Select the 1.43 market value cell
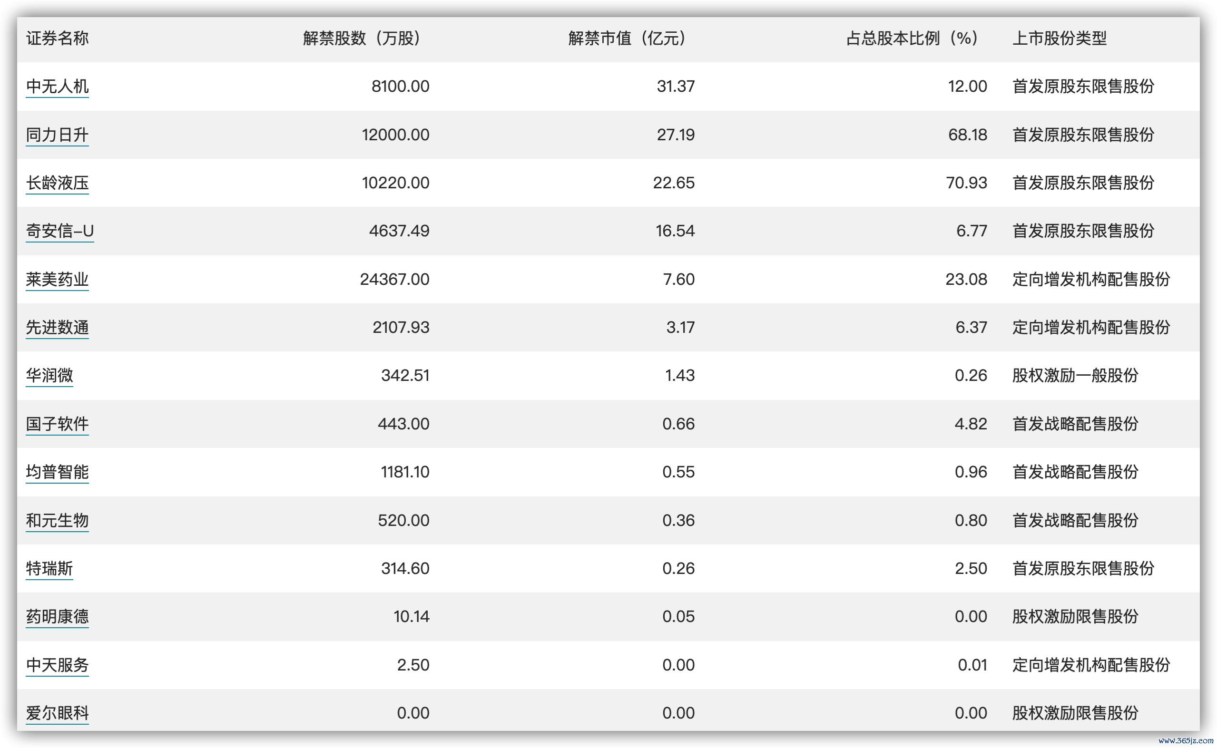Viewport: 1217px width, 748px height. (679, 376)
